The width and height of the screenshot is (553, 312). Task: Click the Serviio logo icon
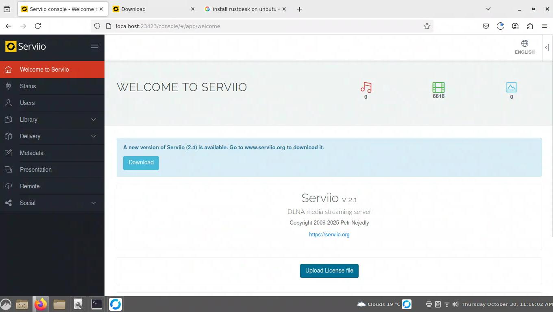tap(11, 46)
